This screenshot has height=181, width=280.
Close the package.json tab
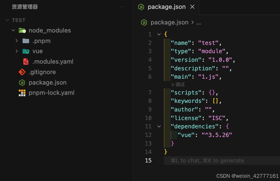tap(192, 7)
